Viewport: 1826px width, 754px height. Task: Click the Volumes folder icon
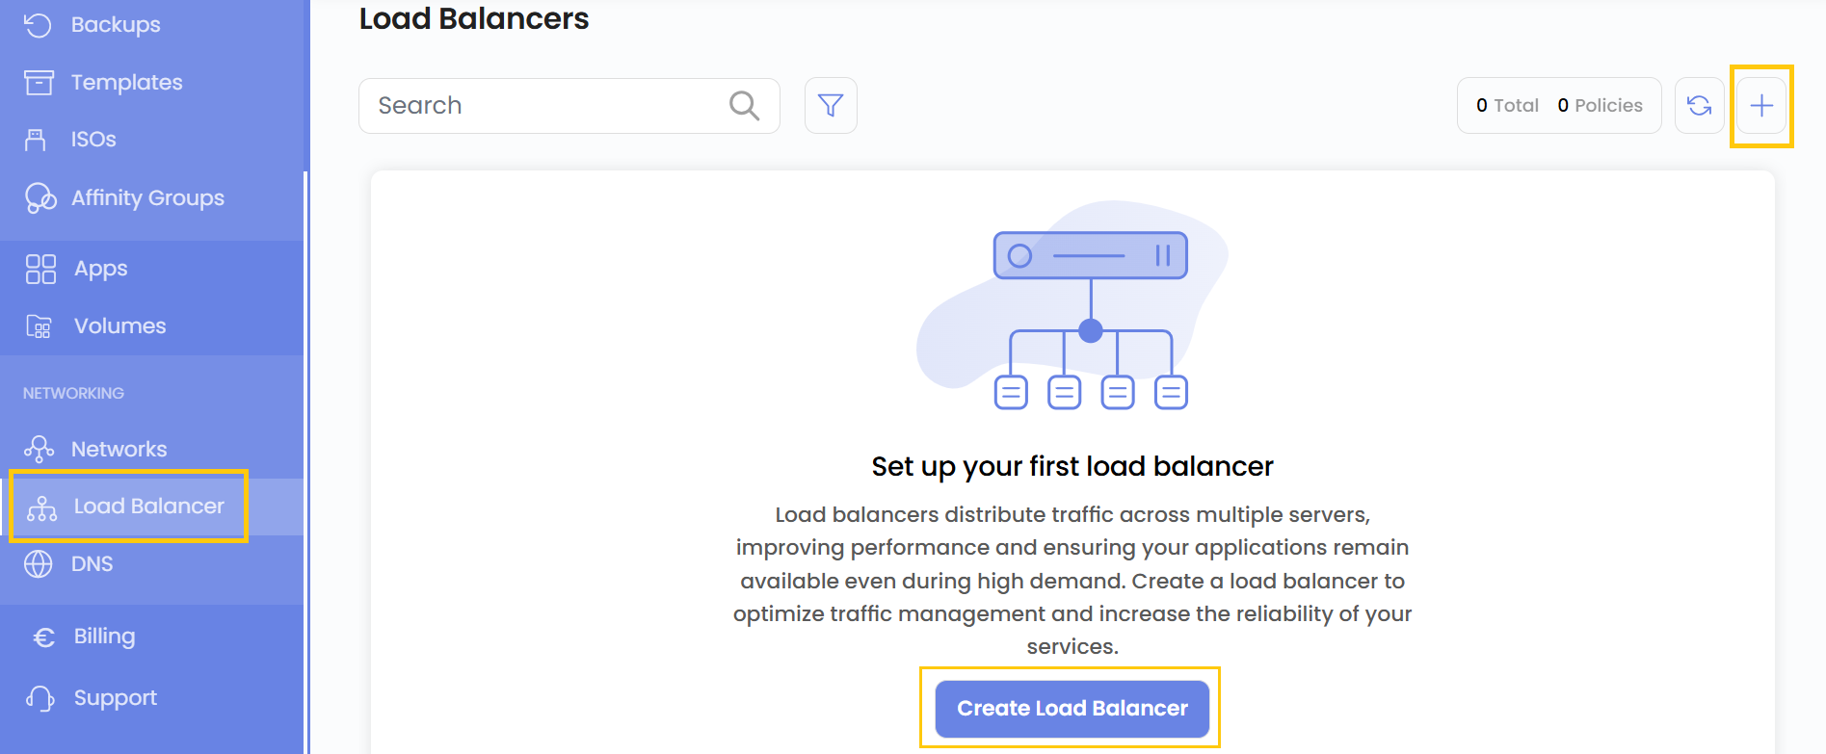pos(39,326)
